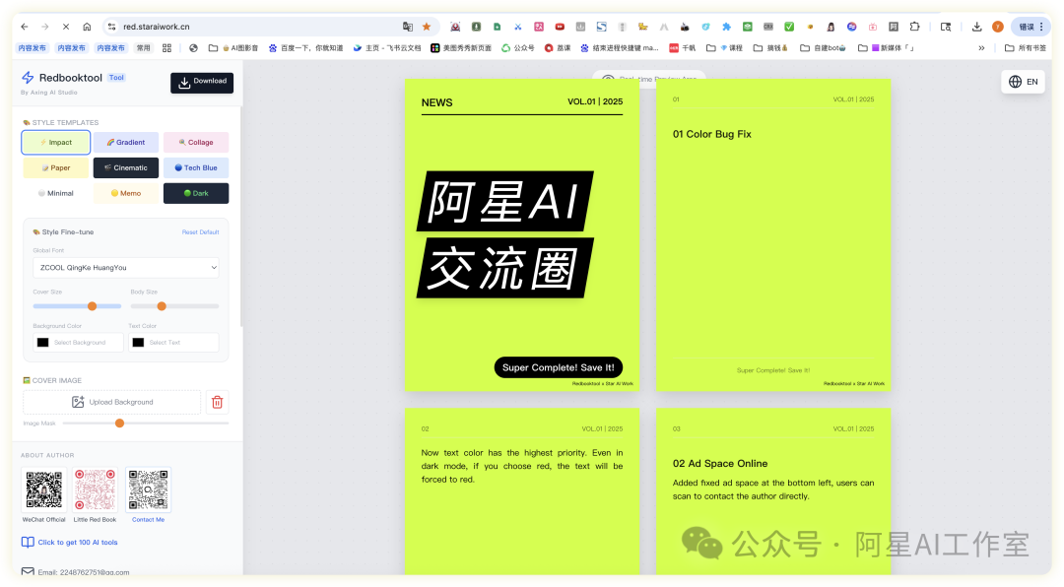Click the 02 Ad Space Online heading
The width and height of the screenshot is (1064, 587).
click(720, 464)
